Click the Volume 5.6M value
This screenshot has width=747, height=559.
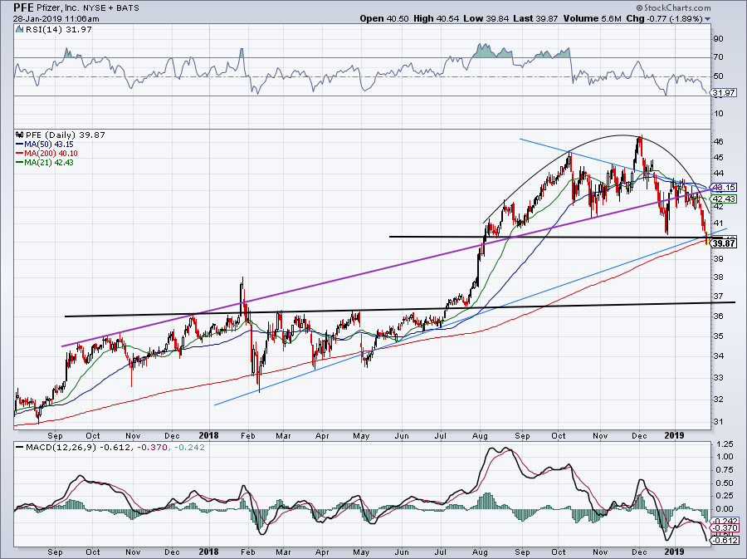[592, 18]
